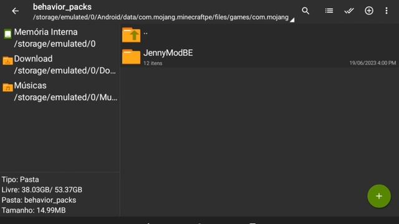Select all items with double-check icon
The image size is (399, 224).
pos(349,11)
